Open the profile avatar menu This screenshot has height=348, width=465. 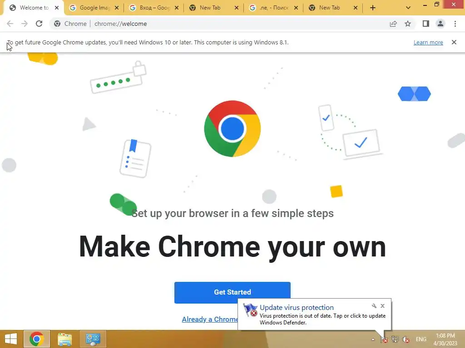440,24
